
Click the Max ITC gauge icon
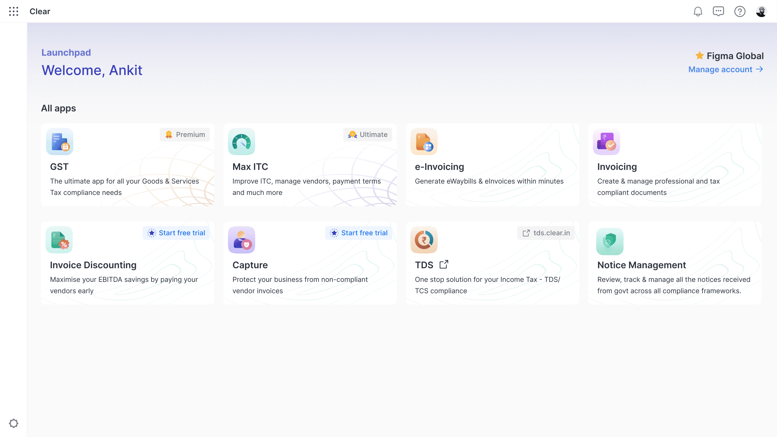pos(241,141)
